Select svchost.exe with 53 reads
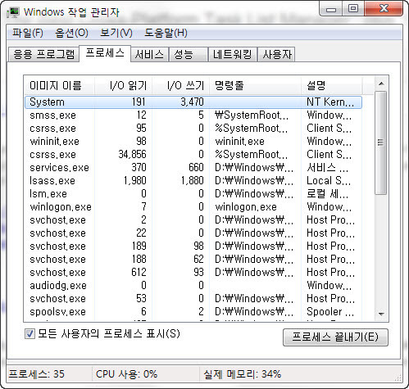Viewport: 409px width, 389px height. [193, 299]
